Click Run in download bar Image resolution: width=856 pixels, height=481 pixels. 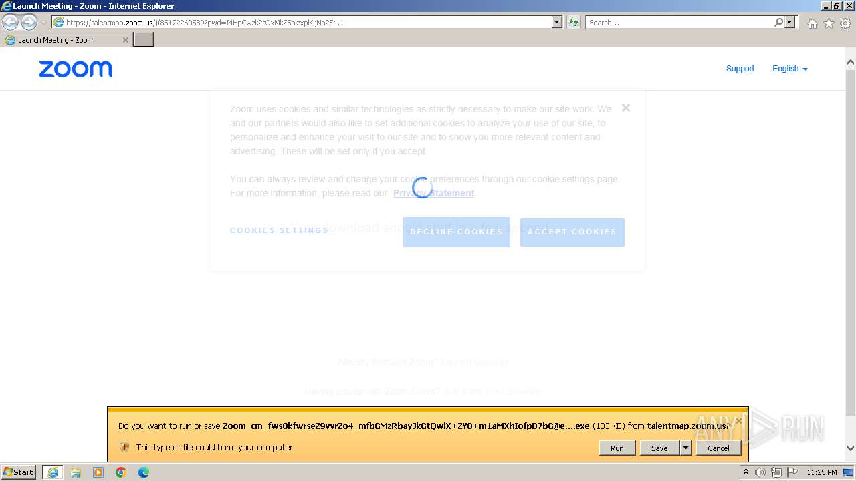click(617, 448)
